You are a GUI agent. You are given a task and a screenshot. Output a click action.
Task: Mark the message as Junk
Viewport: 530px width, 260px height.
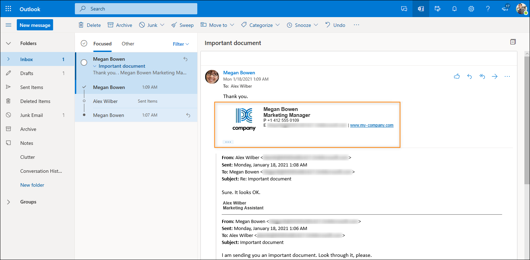148,25
